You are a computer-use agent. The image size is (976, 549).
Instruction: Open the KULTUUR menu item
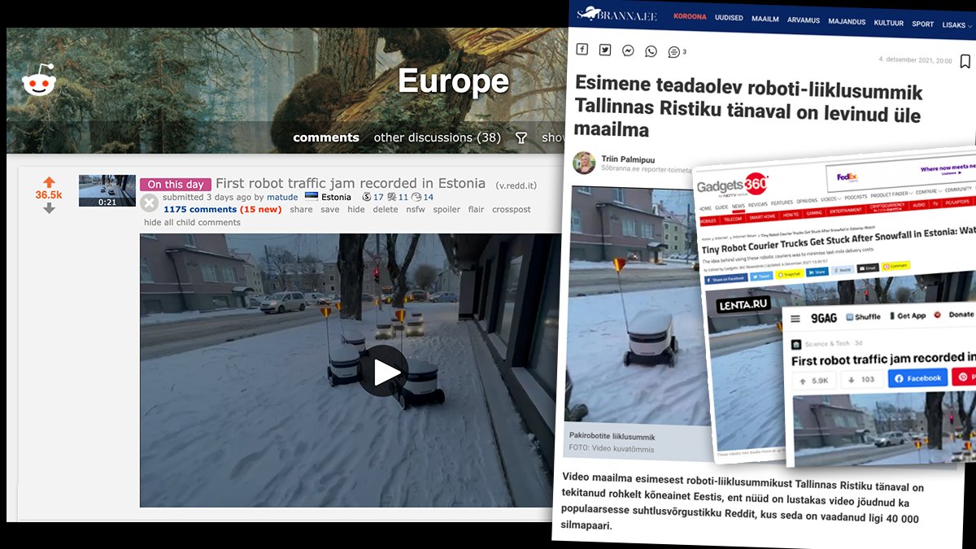click(x=889, y=24)
